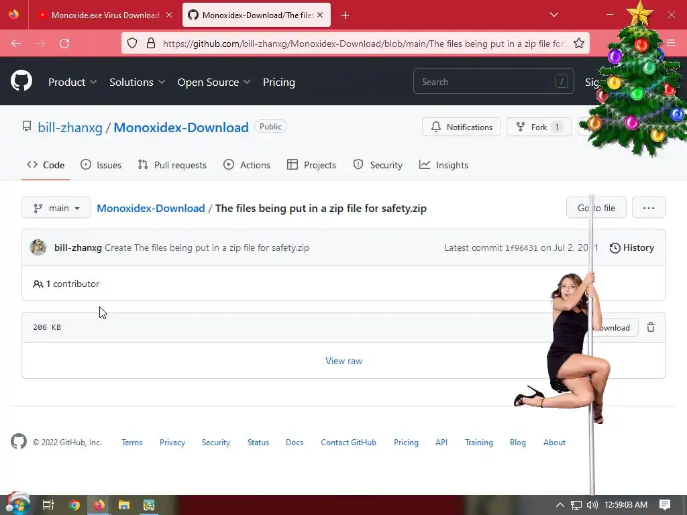
Task: Open the Pull requests tab
Action: [172, 165]
